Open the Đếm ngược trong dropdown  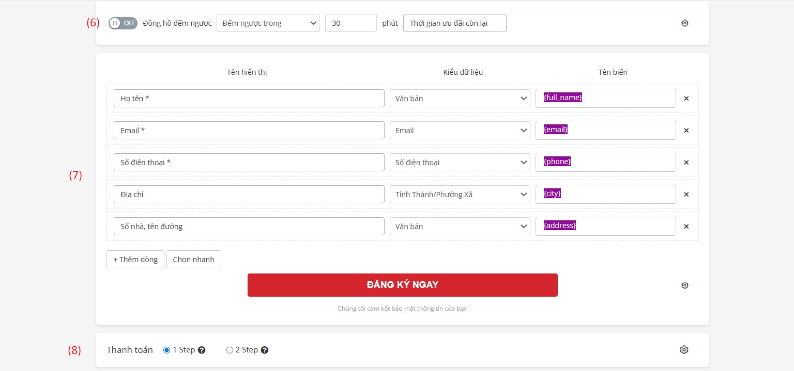268,23
